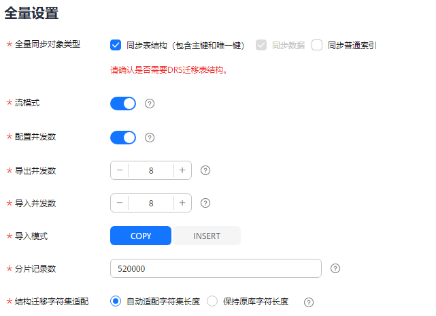
Task: Open help icon next to 分片记录数 field
Action: (x=335, y=268)
